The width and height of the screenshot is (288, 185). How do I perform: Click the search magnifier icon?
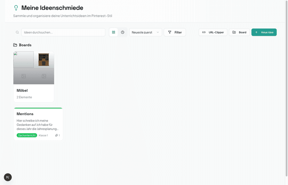(x=17, y=32)
